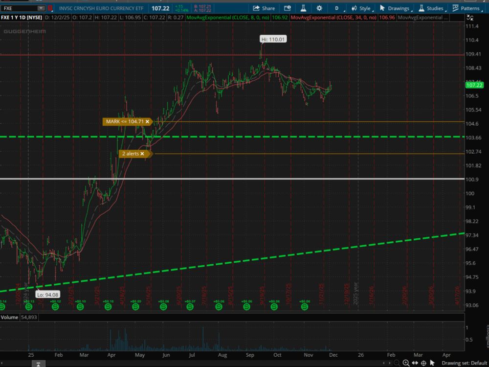This screenshot has width=489, height=367.
Task: Click the dividend marker above Apr
Action: [x=108, y=307]
